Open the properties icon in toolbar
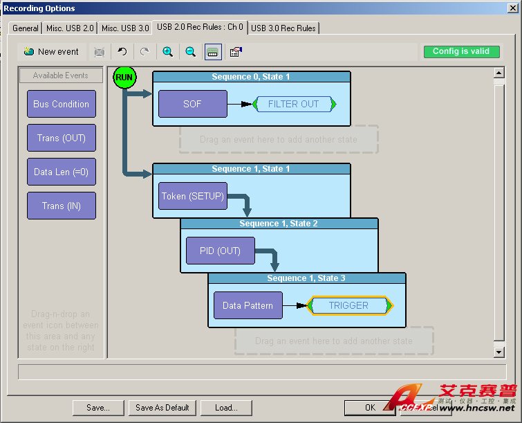Viewport: 522px width, 423px height. click(x=236, y=52)
